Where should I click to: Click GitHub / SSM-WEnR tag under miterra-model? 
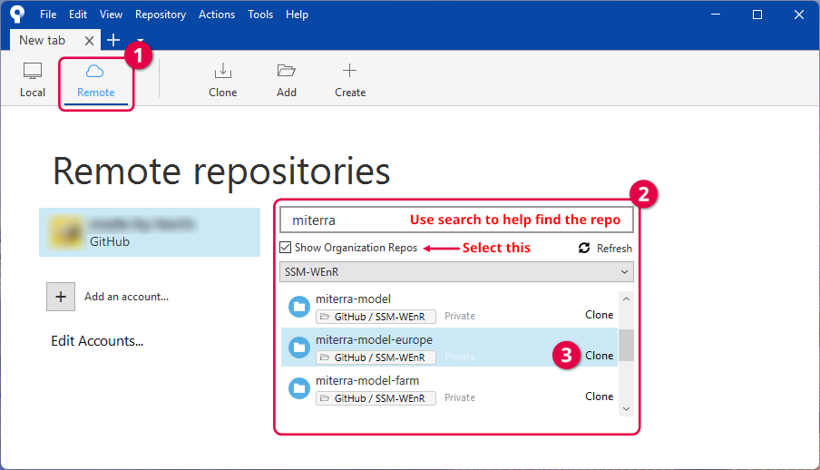(x=376, y=317)
